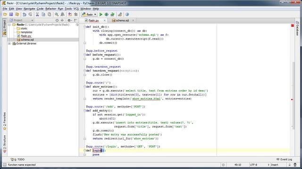Click the editor vertical scrollbar
This screenshot has width=302, height=169.
click(x=294, y=95)
